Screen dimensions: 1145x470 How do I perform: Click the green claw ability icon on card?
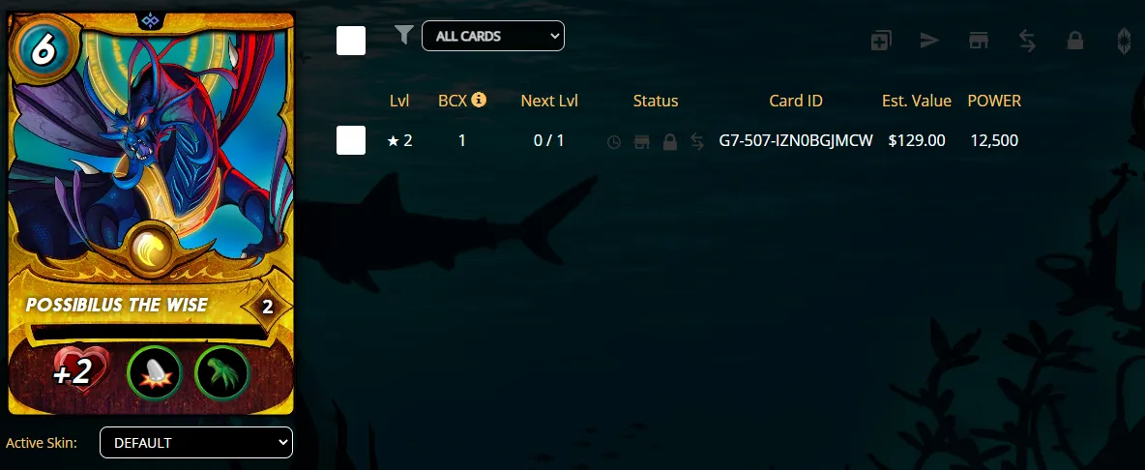tap(222, 373)
